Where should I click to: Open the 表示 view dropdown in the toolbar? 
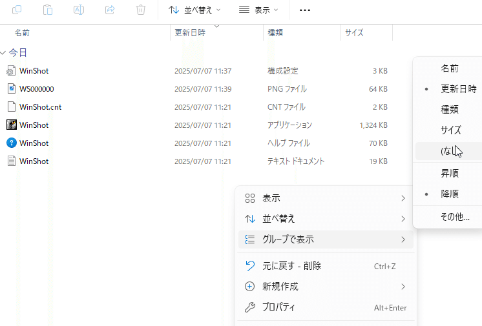[258, 10]
